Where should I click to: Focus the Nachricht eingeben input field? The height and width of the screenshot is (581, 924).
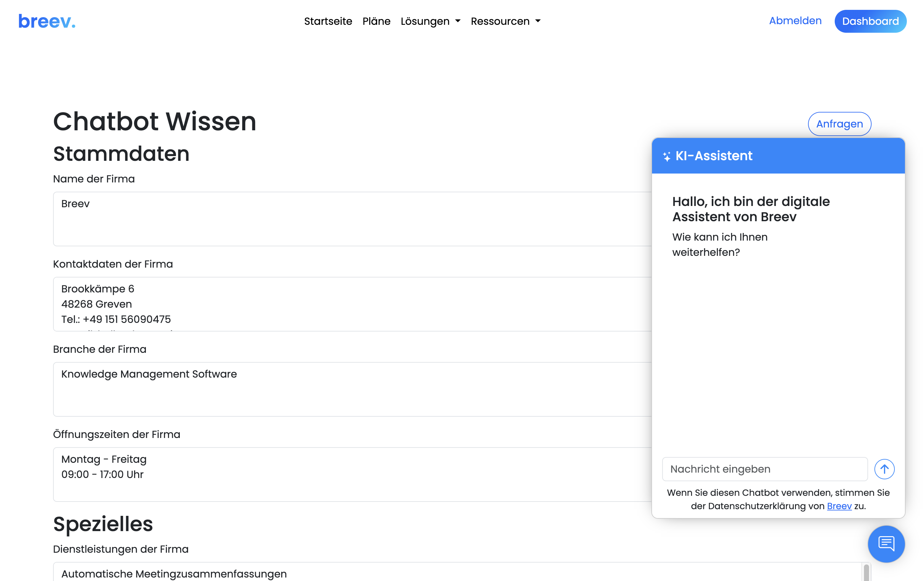coord(764,468)
